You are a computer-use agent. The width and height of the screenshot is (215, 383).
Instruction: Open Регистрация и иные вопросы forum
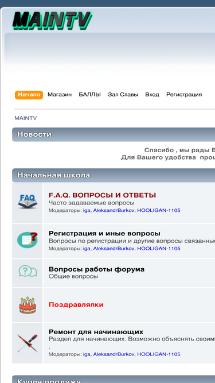pos(104,234)
